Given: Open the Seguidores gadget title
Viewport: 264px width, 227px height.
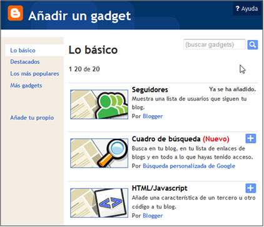Looking at the screenshot, I should coord(150,89).
